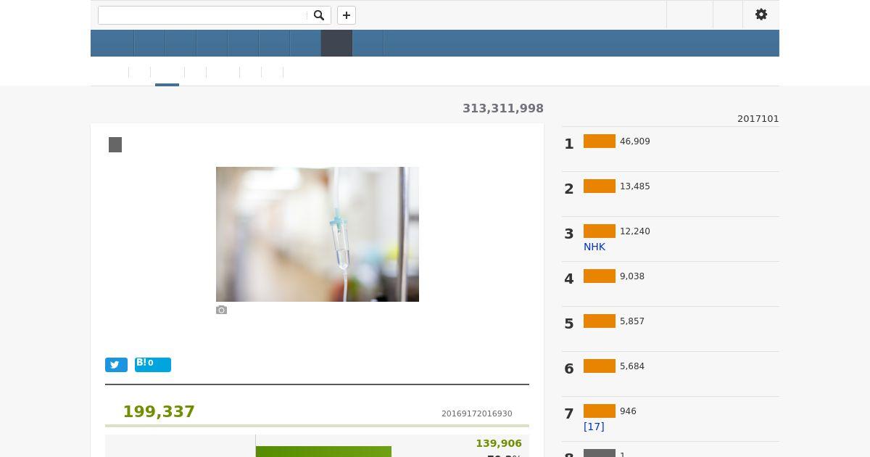
Task: Click the magnifier search icon
Action: point(319,15)
